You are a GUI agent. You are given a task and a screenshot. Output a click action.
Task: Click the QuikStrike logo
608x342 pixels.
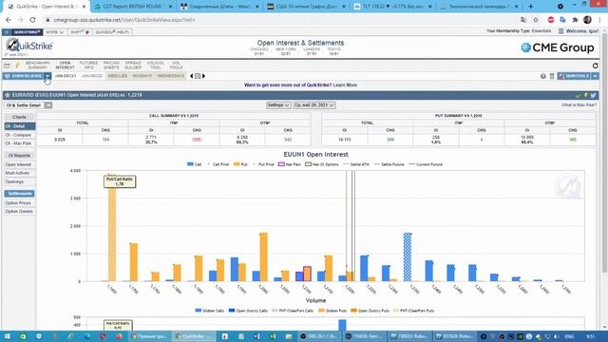(x=29, y=46)
